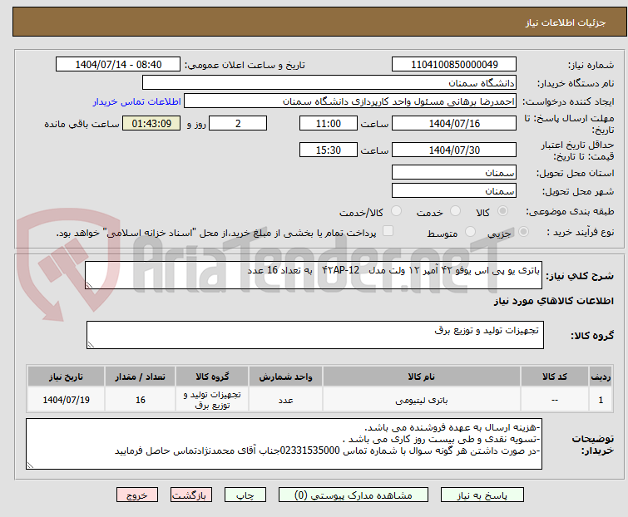Select the کالا radio button

(502, 211)
